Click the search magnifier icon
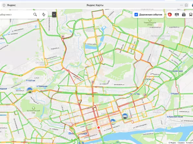Viewport: 193px width, 144px height. click(x=35, y=15)
